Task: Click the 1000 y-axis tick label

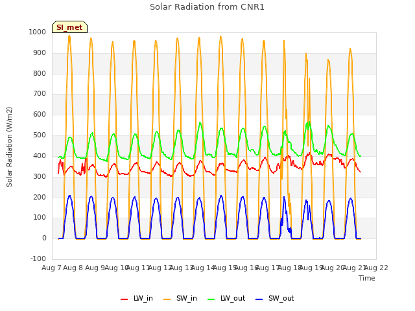Action: click(38, 32)
